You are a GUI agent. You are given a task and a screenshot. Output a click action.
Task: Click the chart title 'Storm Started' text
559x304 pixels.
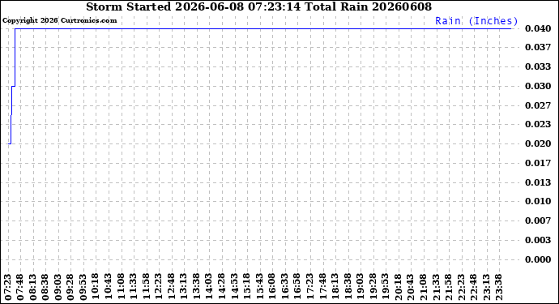129,6
